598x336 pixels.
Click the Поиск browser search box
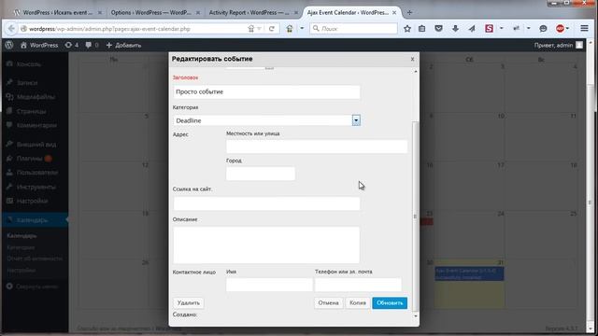click(353, 29)
